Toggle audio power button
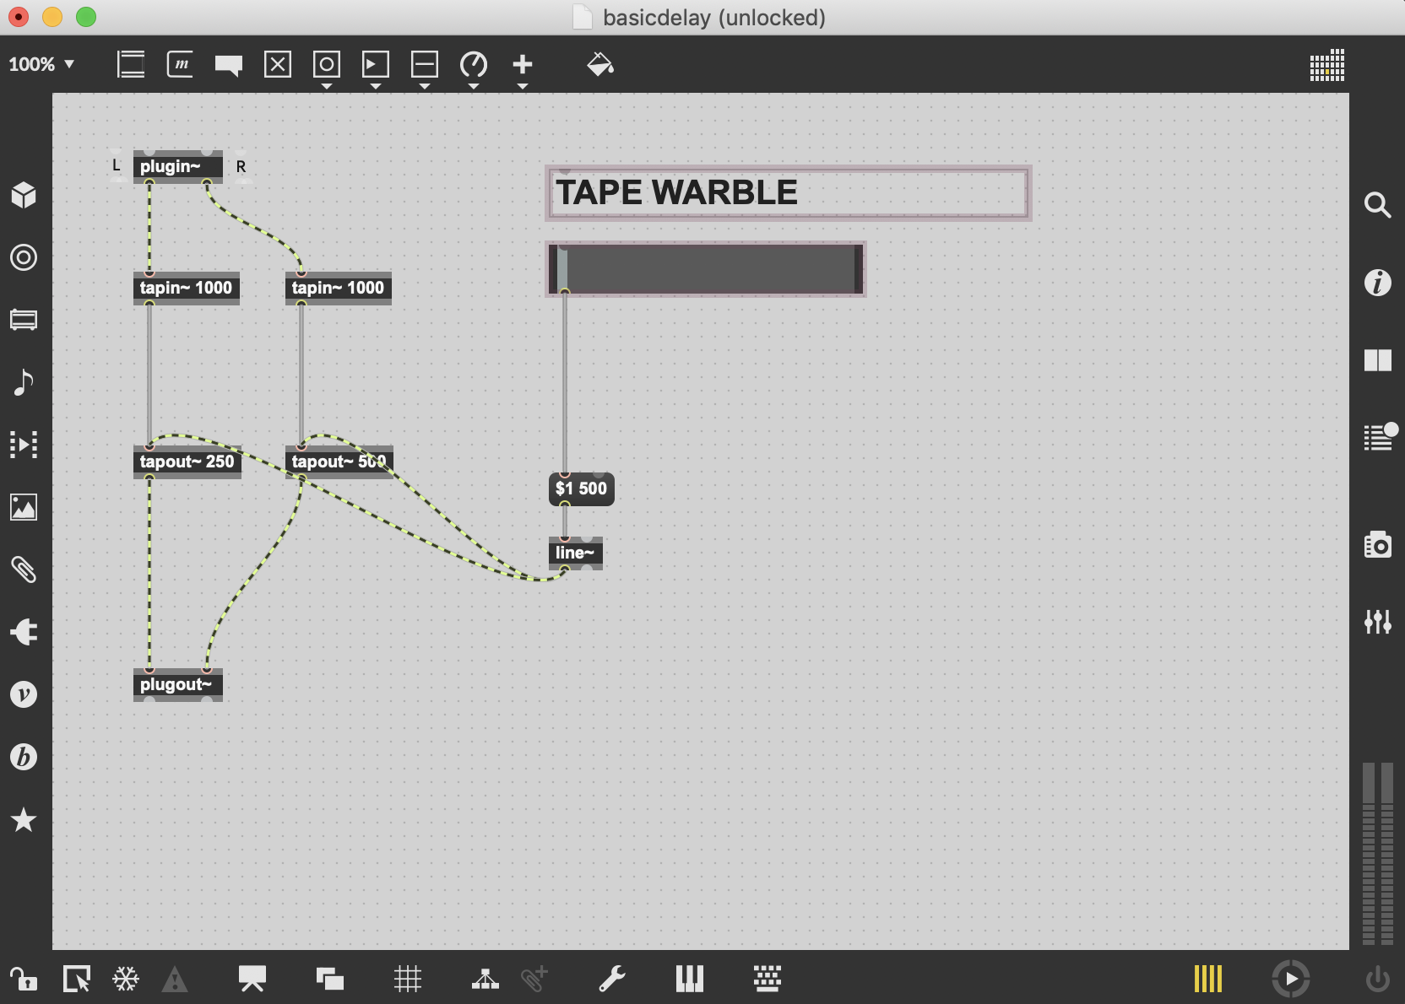This screenshot has width=1405, height=1004. click(1378, 979)
